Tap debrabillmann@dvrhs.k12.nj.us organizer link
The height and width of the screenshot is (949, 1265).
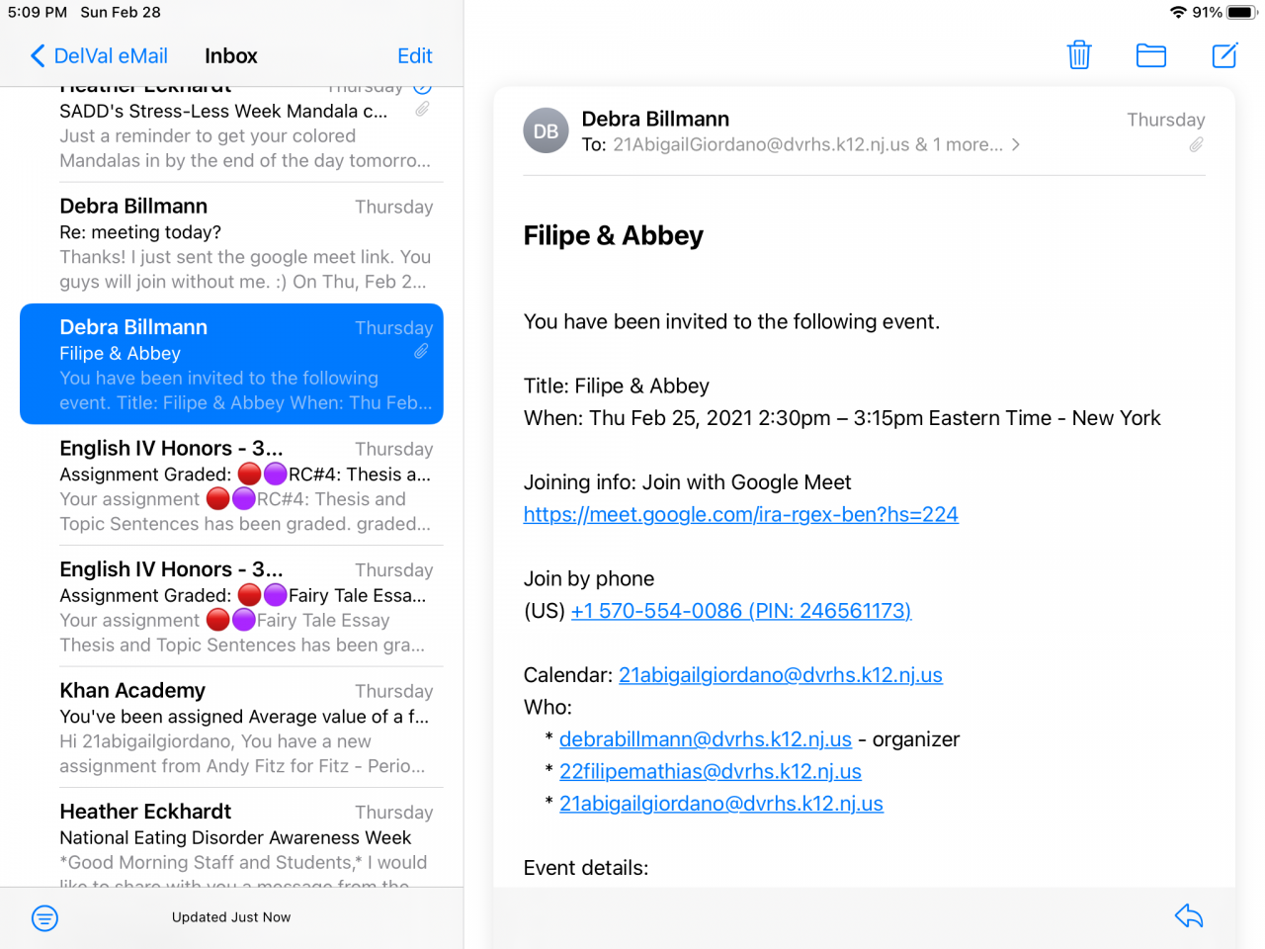click(706, 739)
